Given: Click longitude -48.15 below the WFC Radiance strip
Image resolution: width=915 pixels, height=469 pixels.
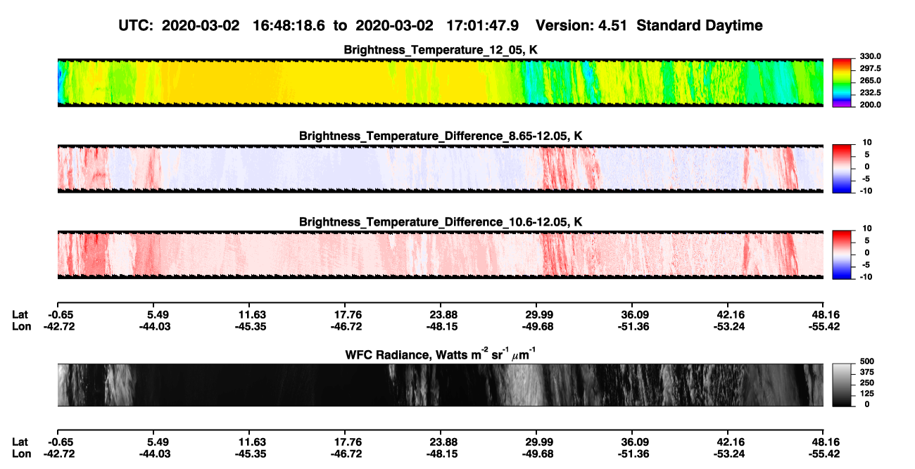Looking at the screenshot, I should click(441, 453).
